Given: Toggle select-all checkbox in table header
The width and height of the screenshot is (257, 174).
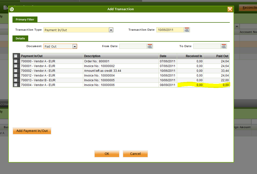Looking at the screenshot, I should 16,56.
